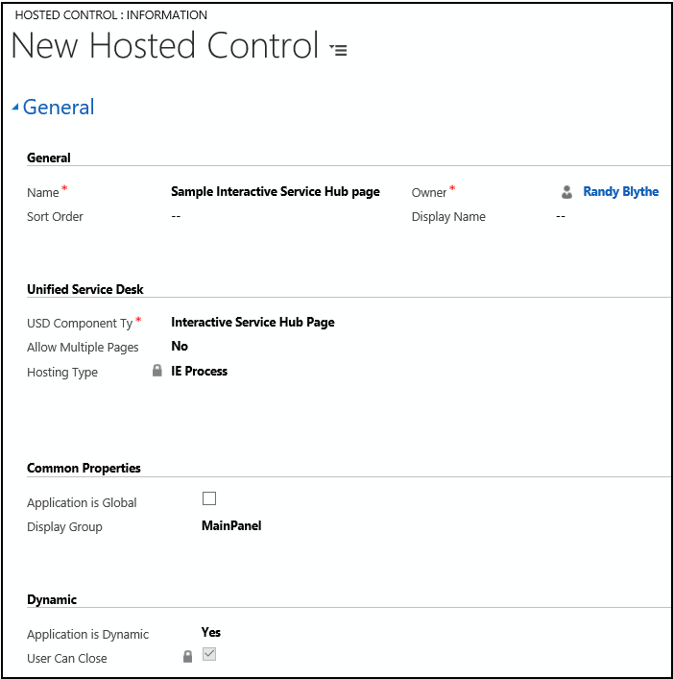Open the Hosting Type IE Process dropdown
This screenshot has height=679, width=673.
tap(200, 371)
